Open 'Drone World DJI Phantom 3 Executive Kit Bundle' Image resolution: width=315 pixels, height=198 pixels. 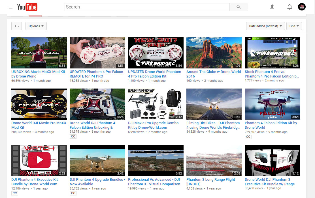tap(270, 182)
